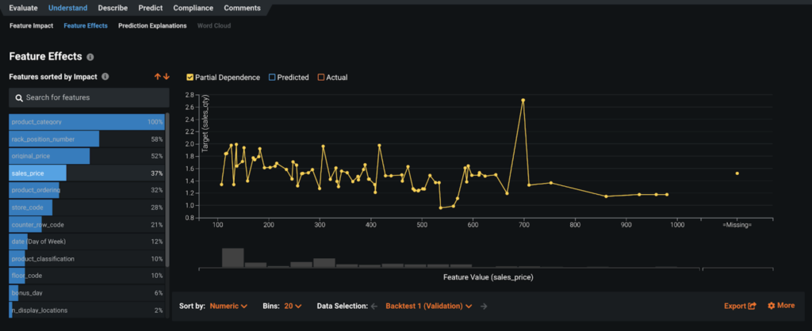Click the Feature Value (sales_price) axis label
This screenshot has width=812, height=331.
pos(488,277)
